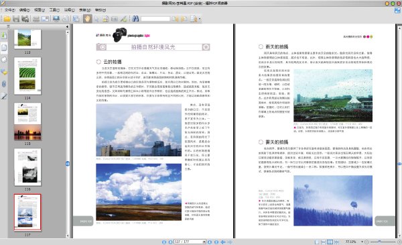Go to previous page button
Viewport: 402px width, 245px height.
(x=170, y=242)
